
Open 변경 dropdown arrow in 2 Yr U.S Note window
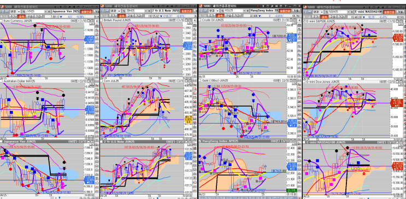119,11
